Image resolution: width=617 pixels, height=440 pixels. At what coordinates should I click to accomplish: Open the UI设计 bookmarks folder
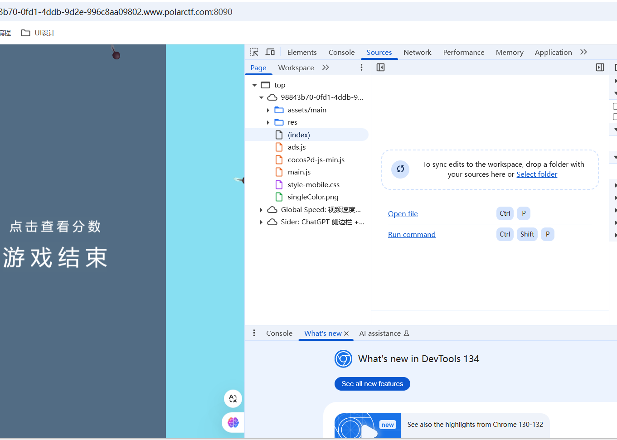38,33
